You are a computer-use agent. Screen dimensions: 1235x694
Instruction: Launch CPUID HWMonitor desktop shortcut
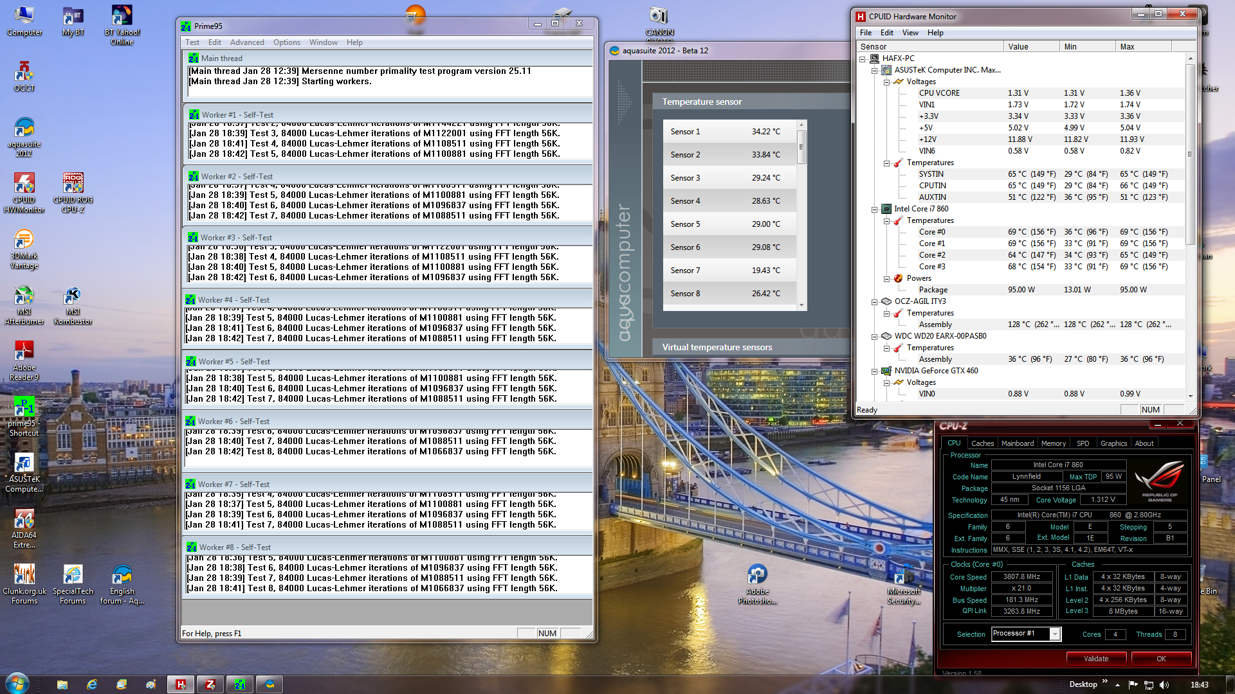pos(24,193)
